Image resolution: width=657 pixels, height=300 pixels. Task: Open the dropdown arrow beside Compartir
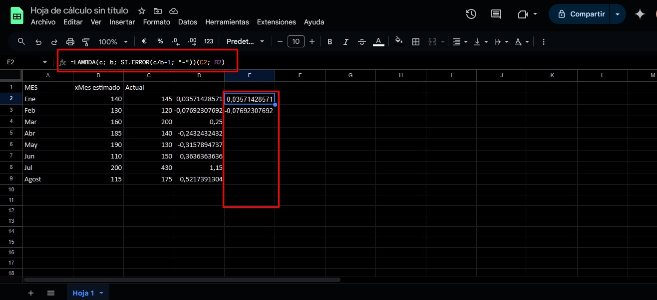pyautogui.click(x=618, y=14)
